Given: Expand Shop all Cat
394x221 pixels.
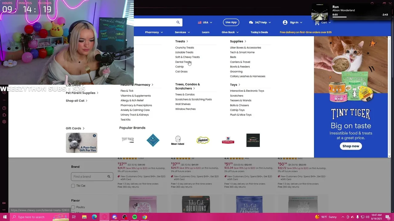Looking at the screenshot, I should coord(76,101).
